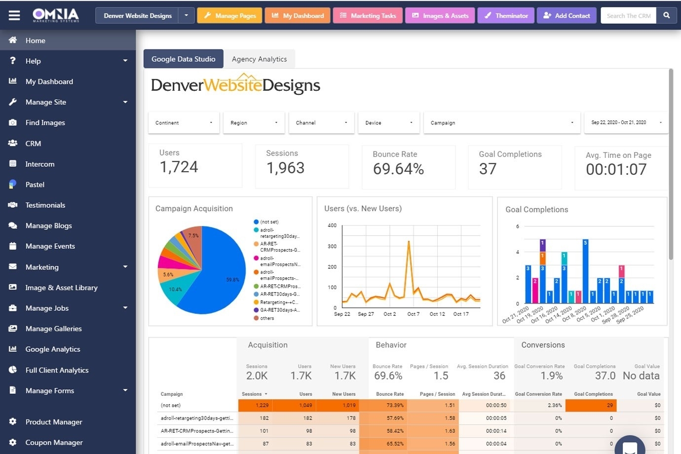Click the Goal Completions column header

[x=593, y=394]
